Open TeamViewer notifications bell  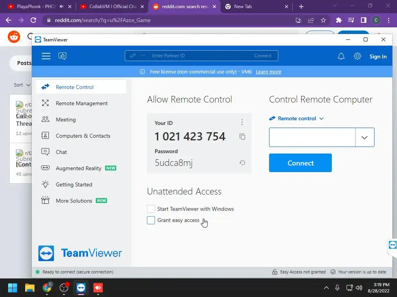tap(341, 56)
